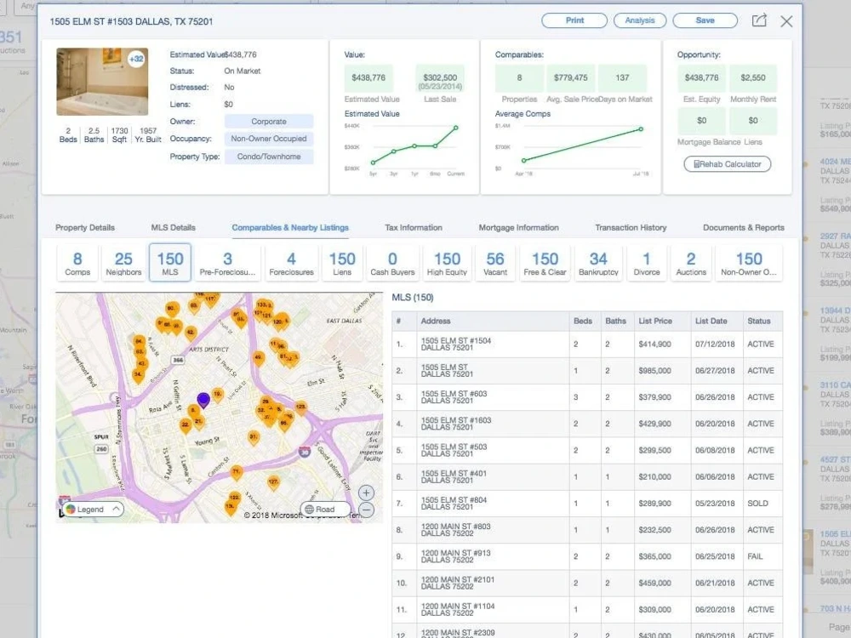Screen dimensions: 851x638
Task: Click the orange map pin numbered 127
Action: (273, 483)
